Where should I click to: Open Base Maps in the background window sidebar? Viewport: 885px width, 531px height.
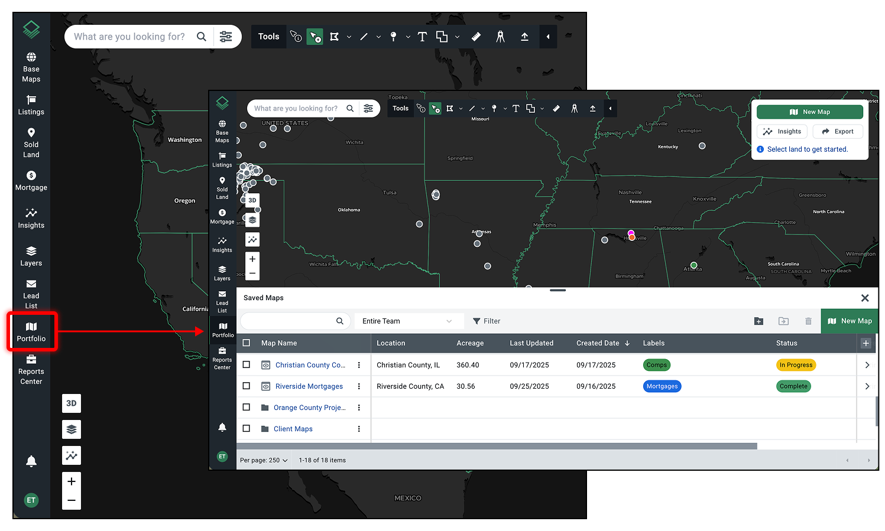(31, 67)
